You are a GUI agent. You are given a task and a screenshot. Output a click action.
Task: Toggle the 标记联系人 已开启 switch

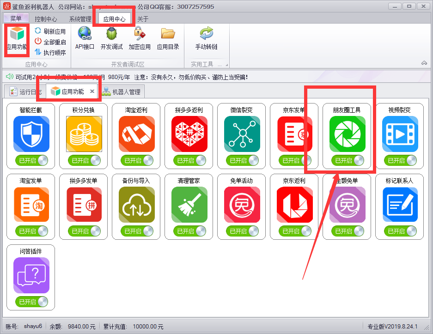[400, 231]
